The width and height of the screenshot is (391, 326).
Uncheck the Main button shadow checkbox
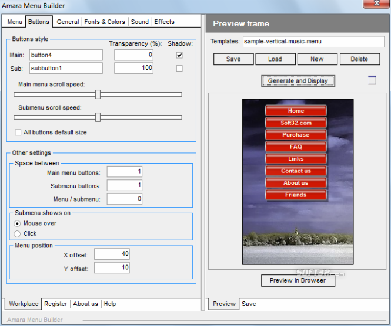pyautogui.click(x=179, y=55)
